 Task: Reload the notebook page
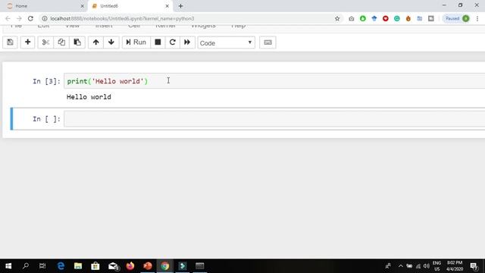[x=30, y=18]
